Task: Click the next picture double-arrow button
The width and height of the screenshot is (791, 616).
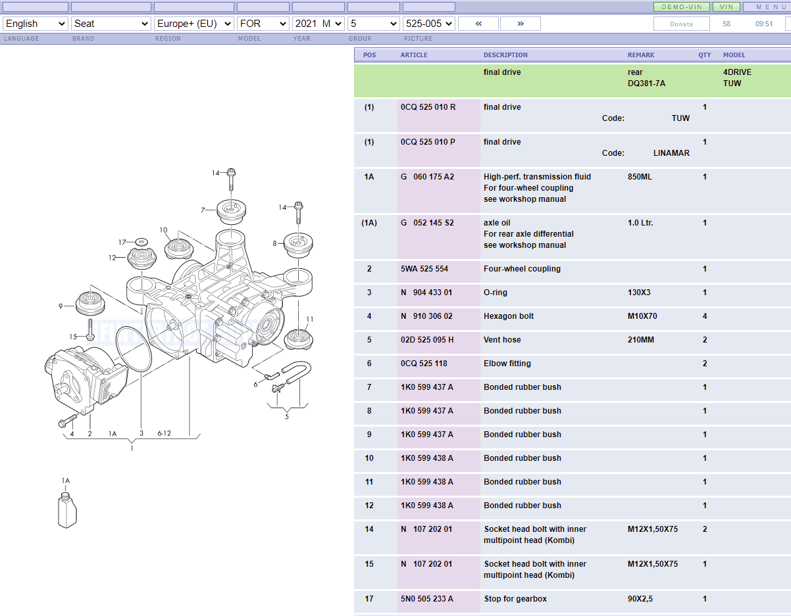Action: pos(520,24)
